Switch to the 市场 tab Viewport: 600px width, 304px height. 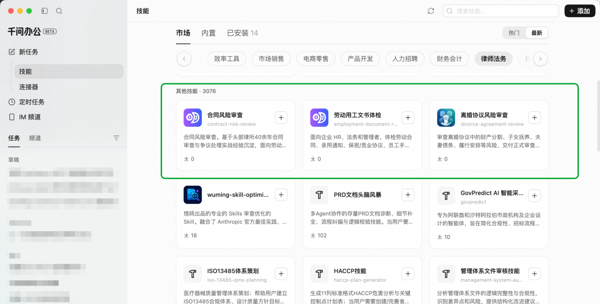(183, 33)
